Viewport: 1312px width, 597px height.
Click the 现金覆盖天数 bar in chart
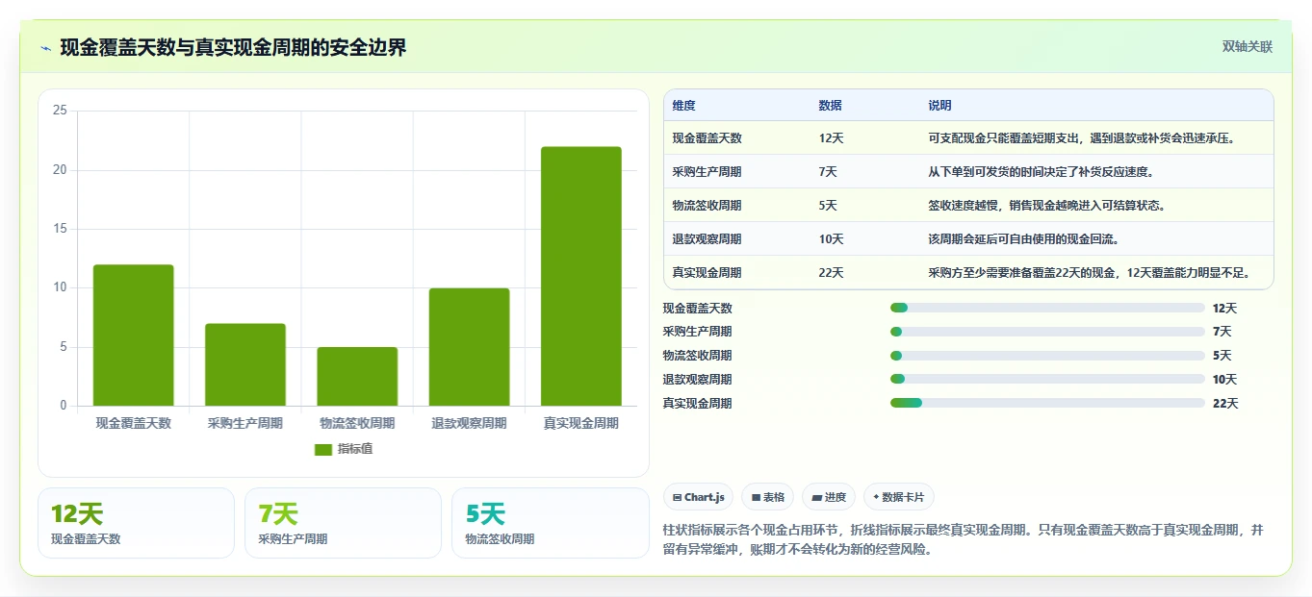(x=133, y=336)
